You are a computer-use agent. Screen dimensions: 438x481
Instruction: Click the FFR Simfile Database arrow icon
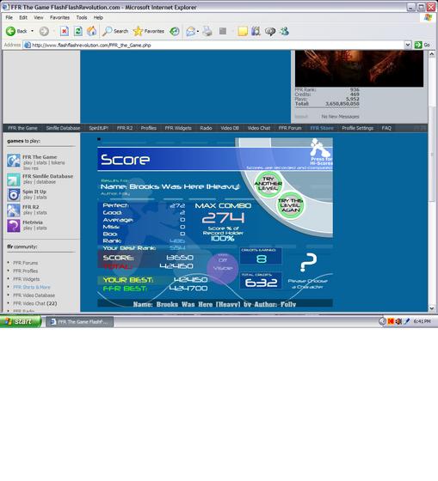[x=14, y=180]
